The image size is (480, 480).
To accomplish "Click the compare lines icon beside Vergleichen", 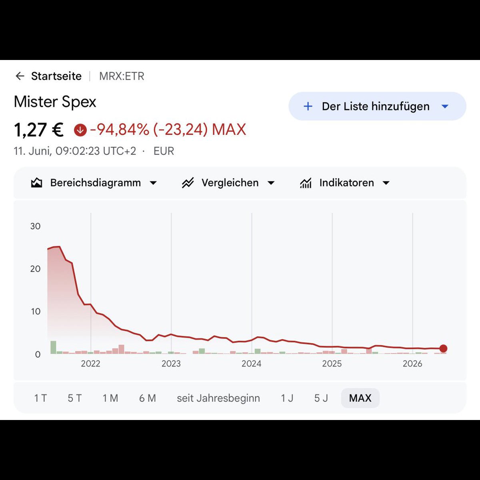I will tap(188, 183).
